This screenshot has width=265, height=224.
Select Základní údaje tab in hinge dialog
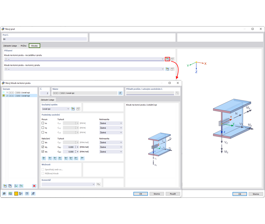point(47,100)
